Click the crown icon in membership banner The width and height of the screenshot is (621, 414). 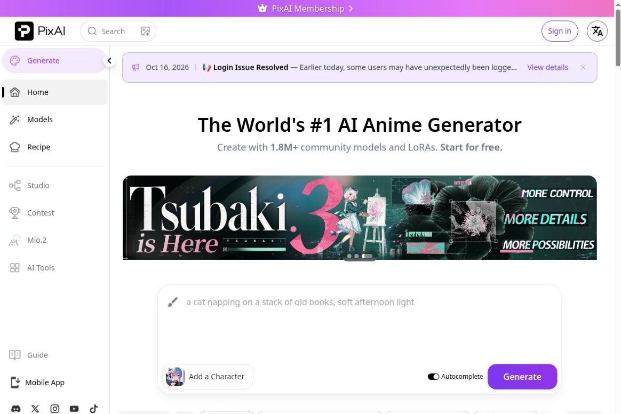(262, 9)
